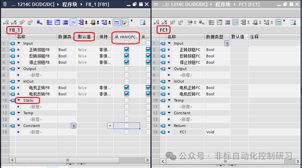Click delete network icon in FB_1 toolbar
Viewport: 302px width, 168px height.
click(14, 22)
